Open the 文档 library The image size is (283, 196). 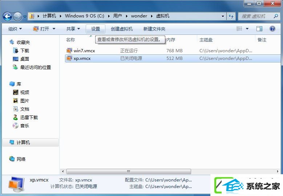(x=25, y=109)
